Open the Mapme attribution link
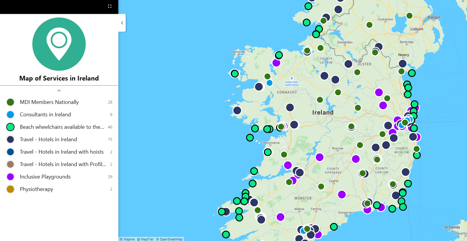The height and width of the screenshot is (241, 467). tap(127, 239)
